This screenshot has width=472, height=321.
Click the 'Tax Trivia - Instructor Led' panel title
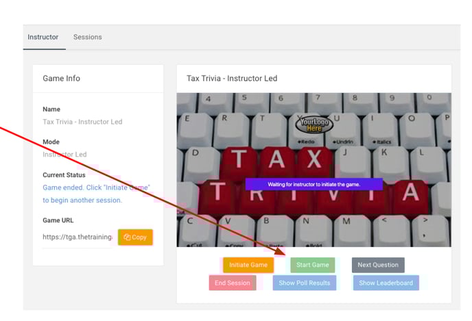[x=232, y=79]
